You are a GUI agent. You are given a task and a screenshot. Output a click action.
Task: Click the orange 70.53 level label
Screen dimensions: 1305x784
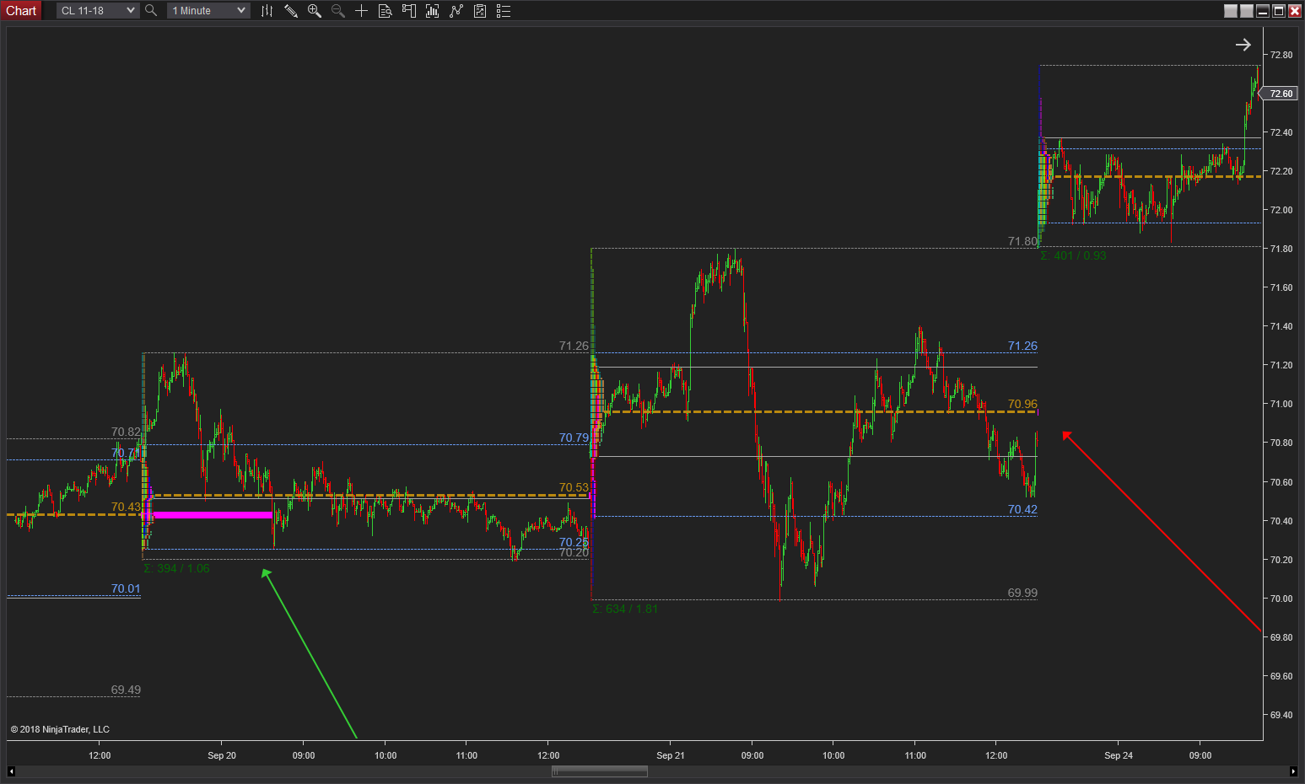pos(574,487)
